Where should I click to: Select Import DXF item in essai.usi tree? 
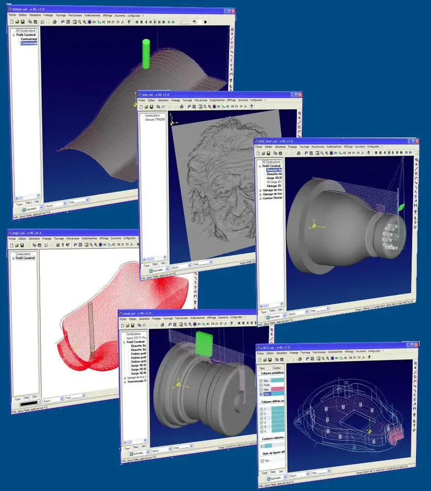(x=136, y=338)
